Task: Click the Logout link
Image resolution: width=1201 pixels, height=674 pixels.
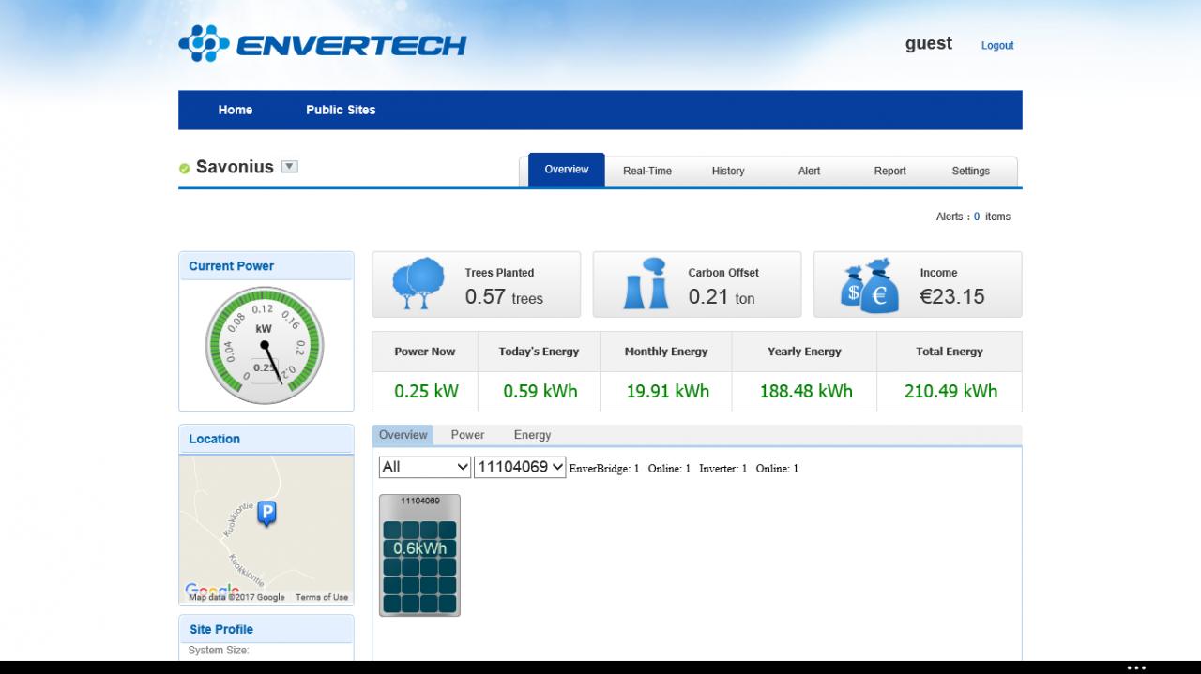Action: [x=997, y=45]
